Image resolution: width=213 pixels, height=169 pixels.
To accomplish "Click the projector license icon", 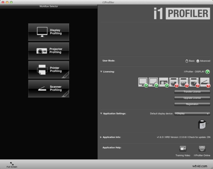I will [164, 82].
